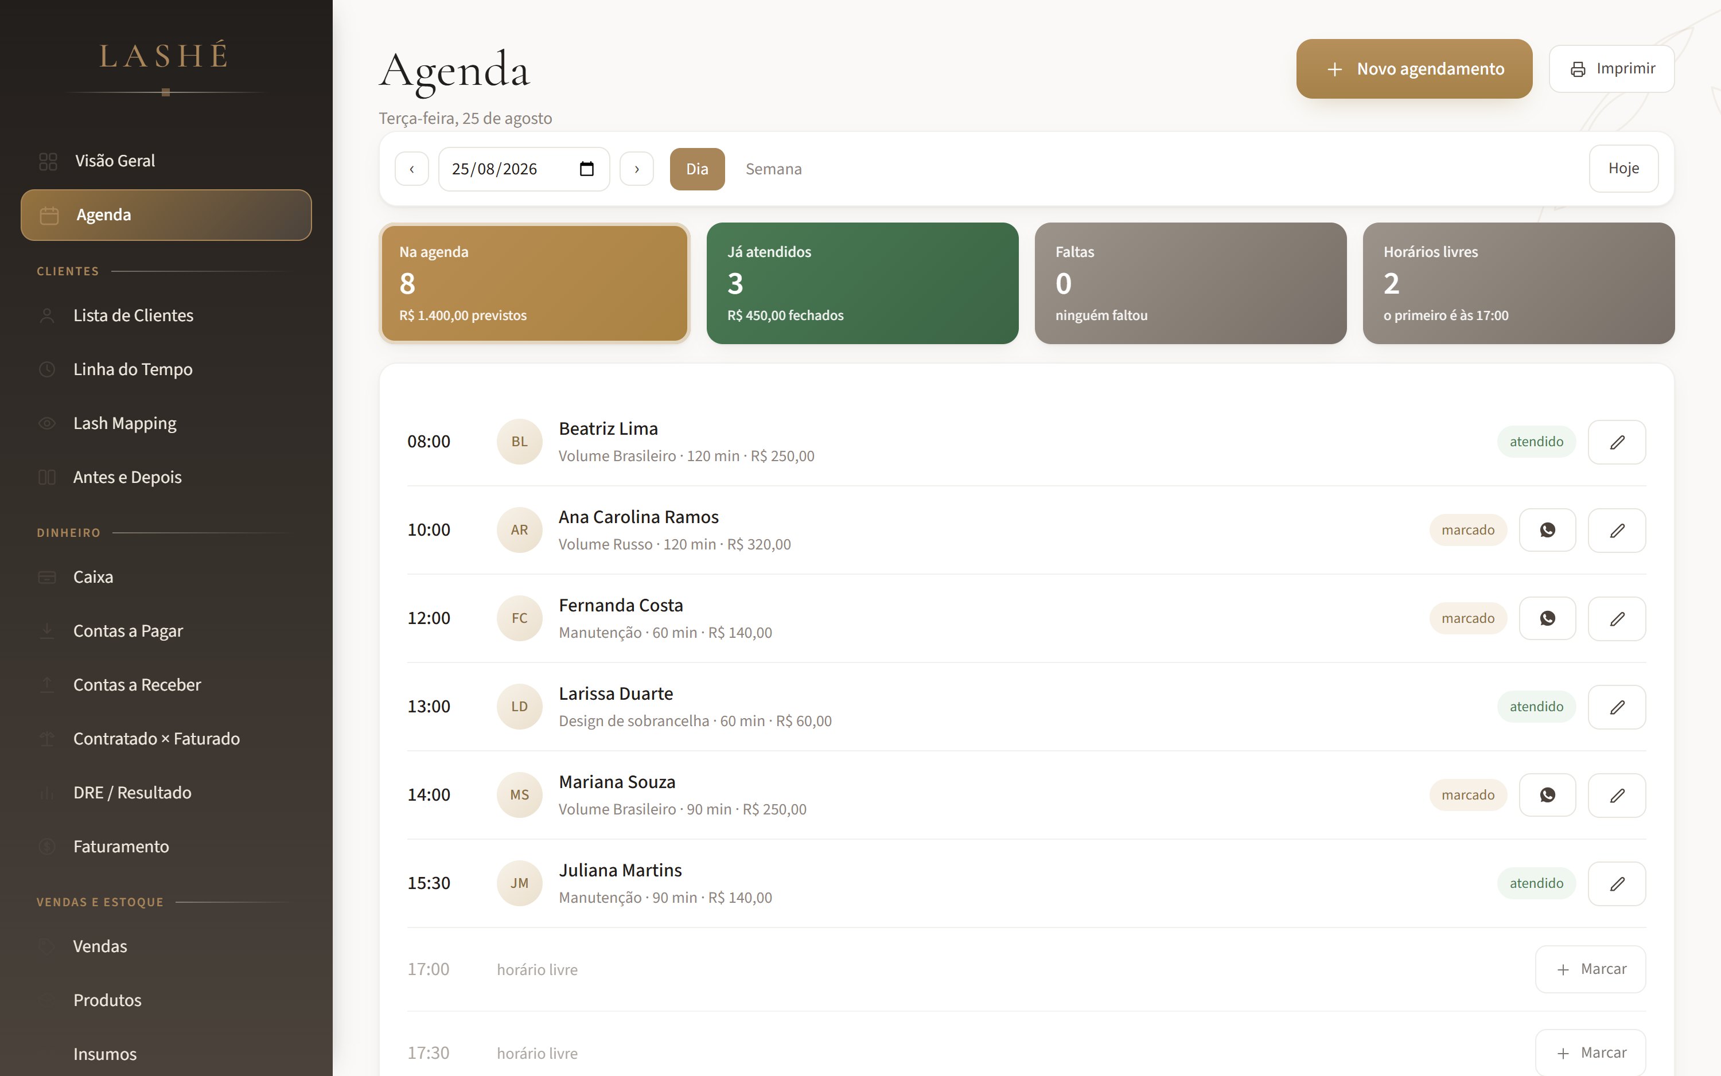Open Contas a Receber section
The width and height of the screenshot is (1721, 1076).
click(x=166, y=685)
